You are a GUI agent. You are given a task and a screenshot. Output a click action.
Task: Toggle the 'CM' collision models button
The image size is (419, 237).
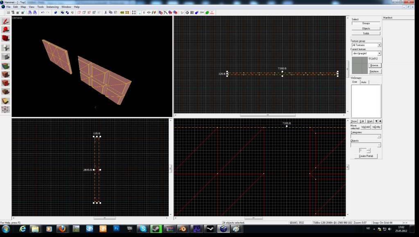click(202, 13)
